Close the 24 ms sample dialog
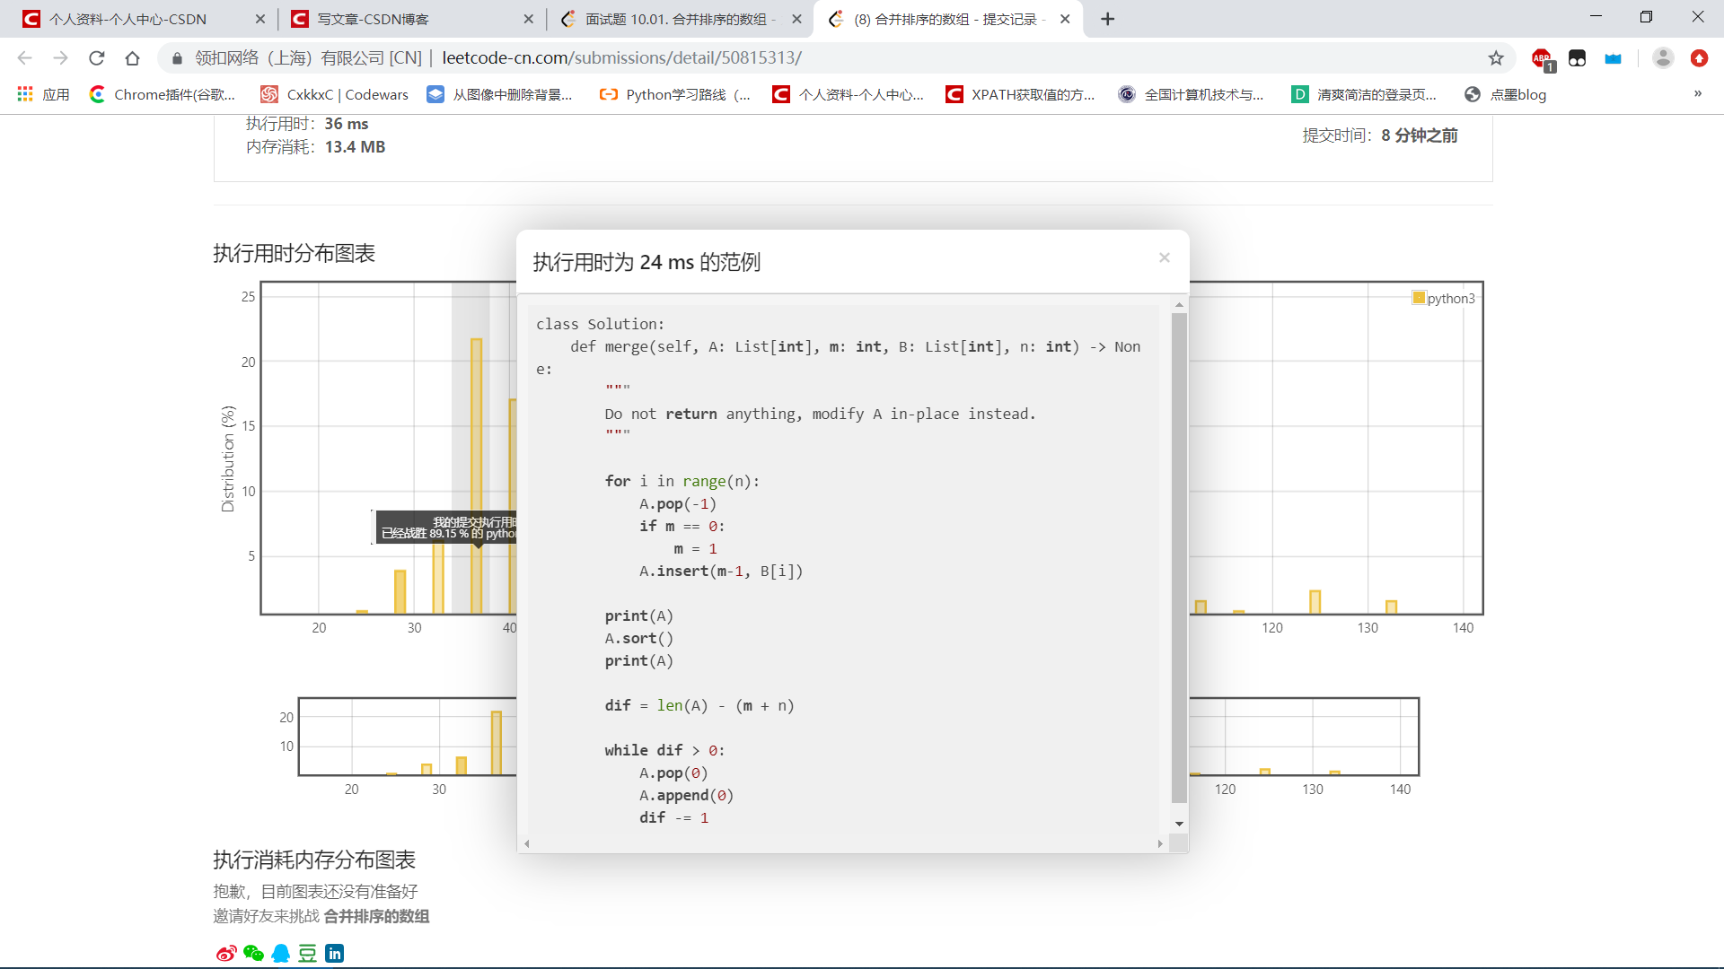This screenshot has width=1724, height=969. 1164,258
